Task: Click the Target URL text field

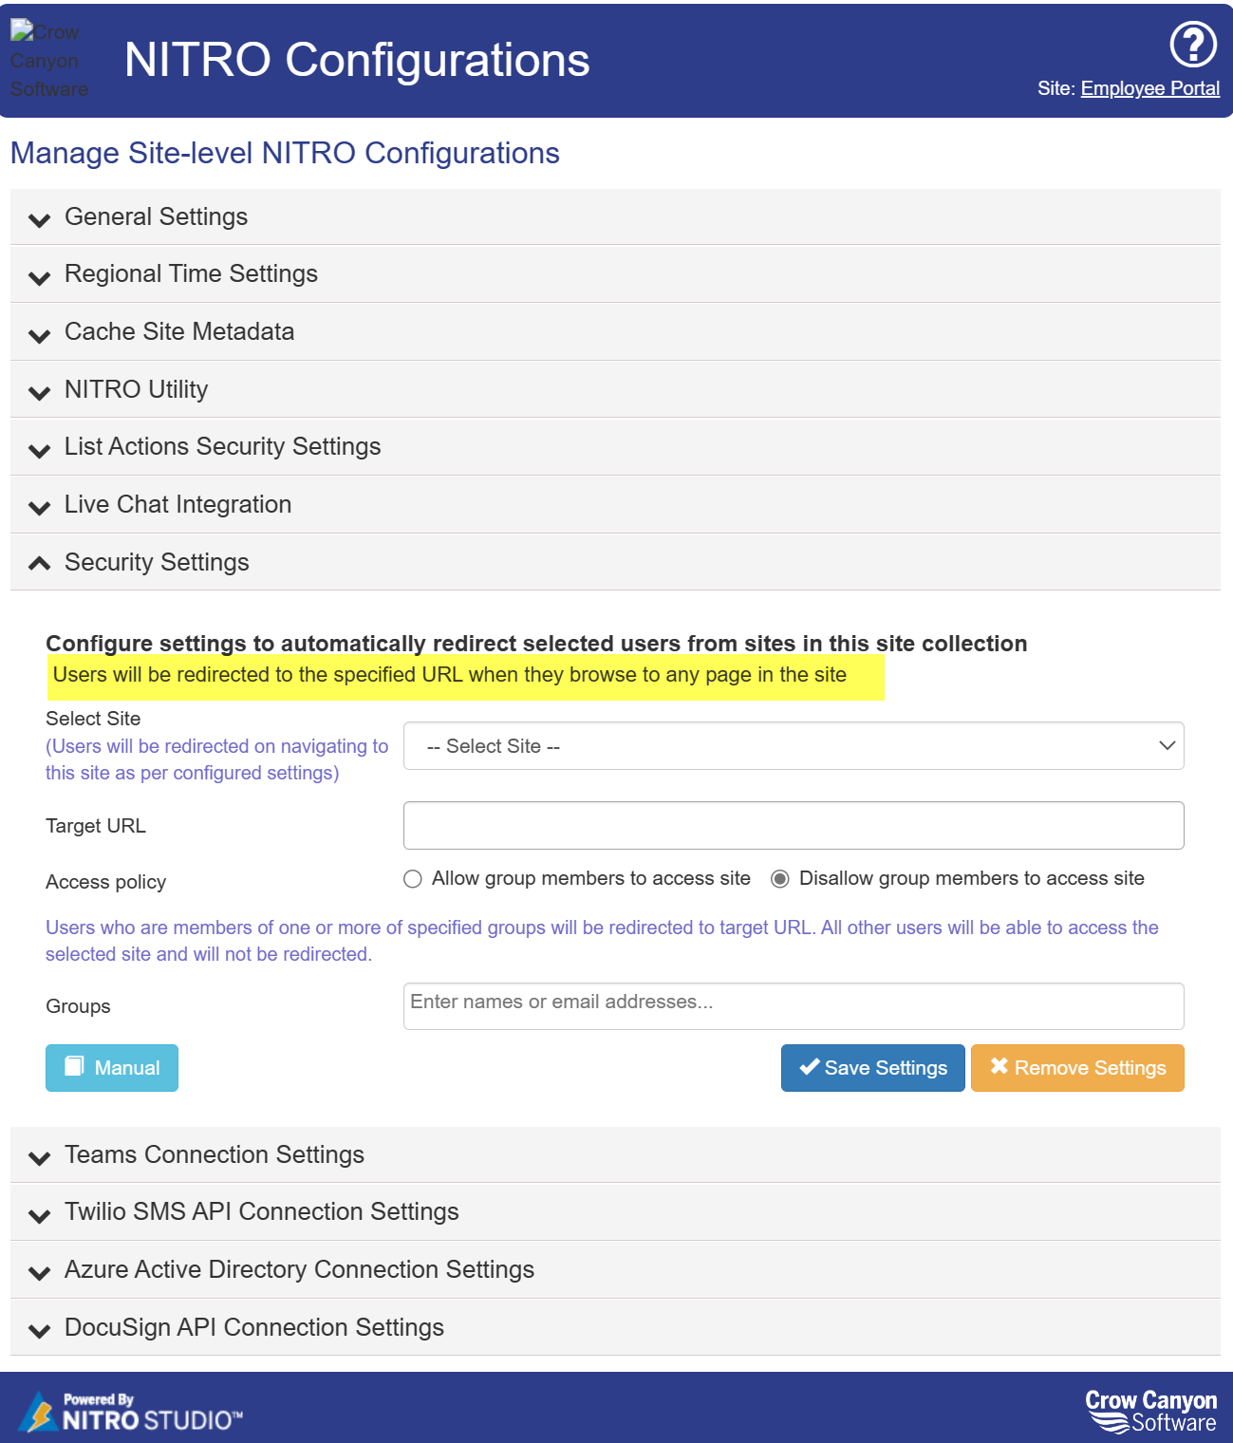Action: click(x=794, y=826)
